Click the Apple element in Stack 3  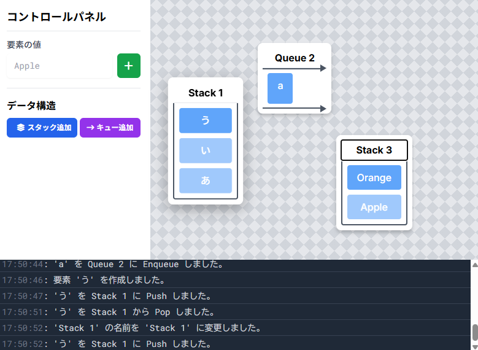coord(374,207)
